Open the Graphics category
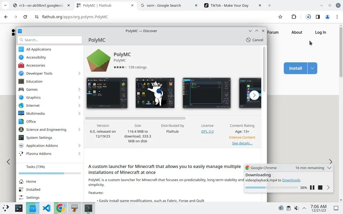Viewport: 343px width, 214px height. [x=50, y=97]
